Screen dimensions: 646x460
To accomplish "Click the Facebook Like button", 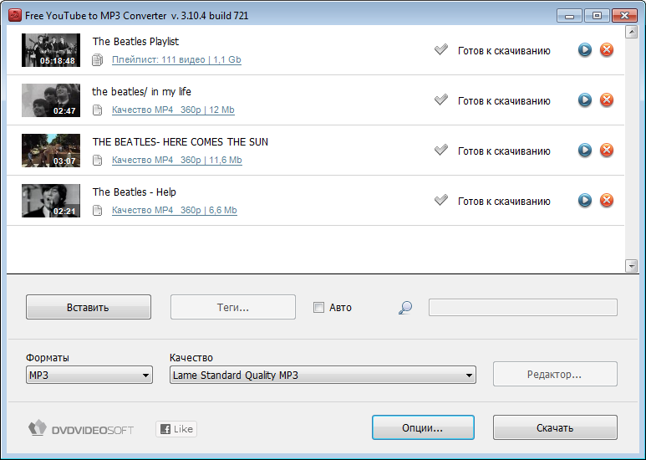I will 176,429.
